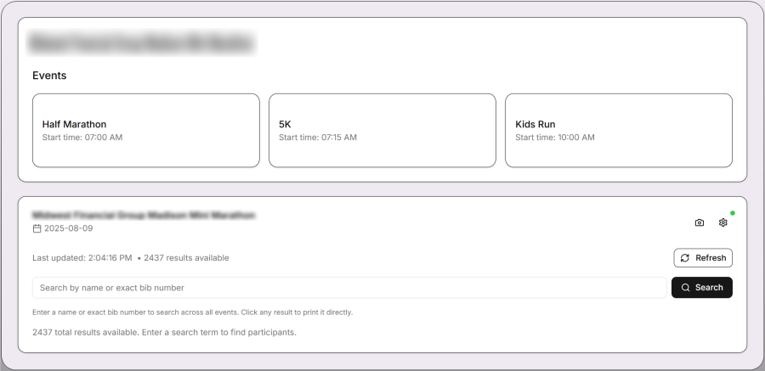Click the circular arrows icon in Refresh
765x371 pixels.
[685, 258]
